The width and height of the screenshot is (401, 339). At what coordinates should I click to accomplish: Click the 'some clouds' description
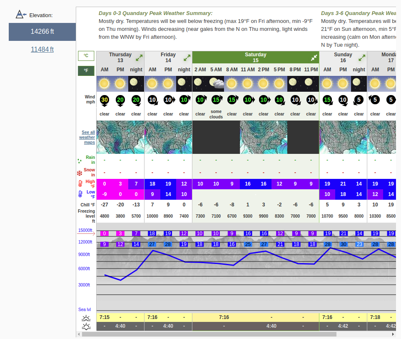click(216, 114)
